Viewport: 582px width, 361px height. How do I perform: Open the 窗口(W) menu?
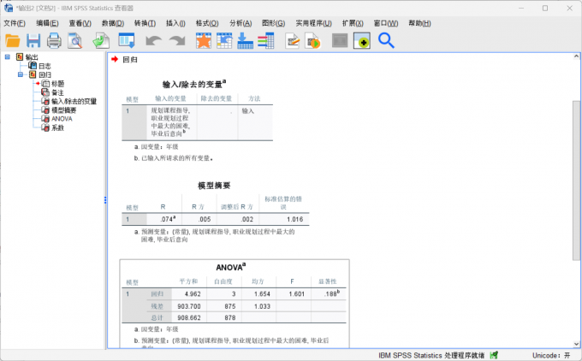(386, 23)
